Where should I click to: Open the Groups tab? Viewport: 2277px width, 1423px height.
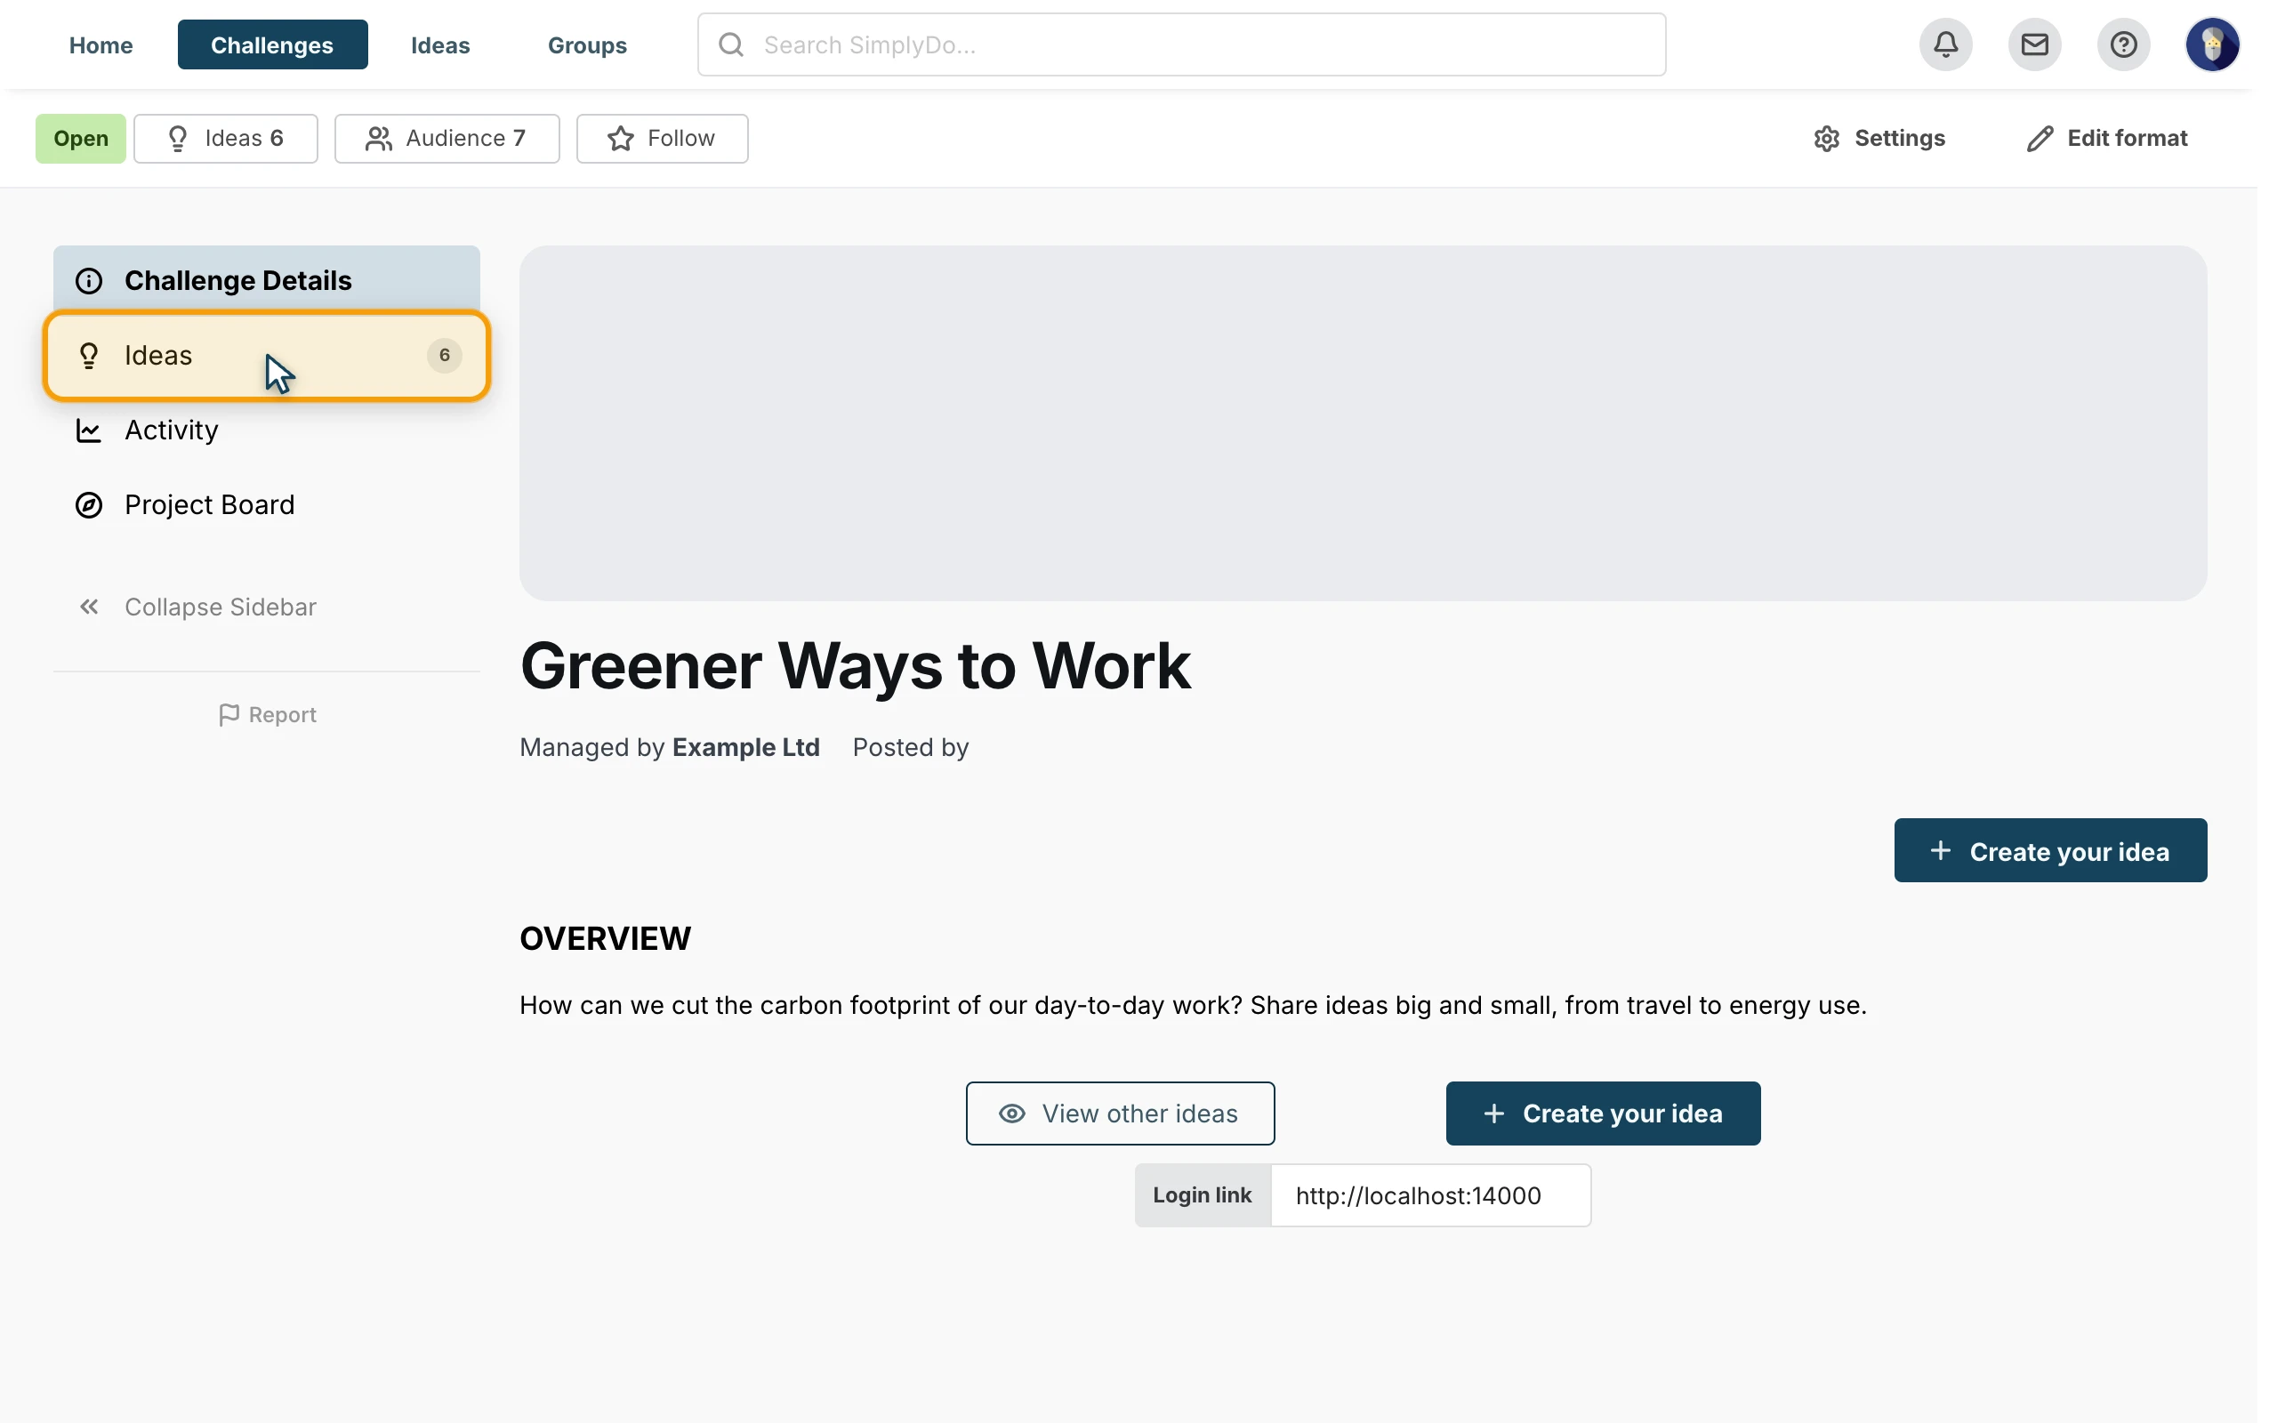tap(587, 44)
